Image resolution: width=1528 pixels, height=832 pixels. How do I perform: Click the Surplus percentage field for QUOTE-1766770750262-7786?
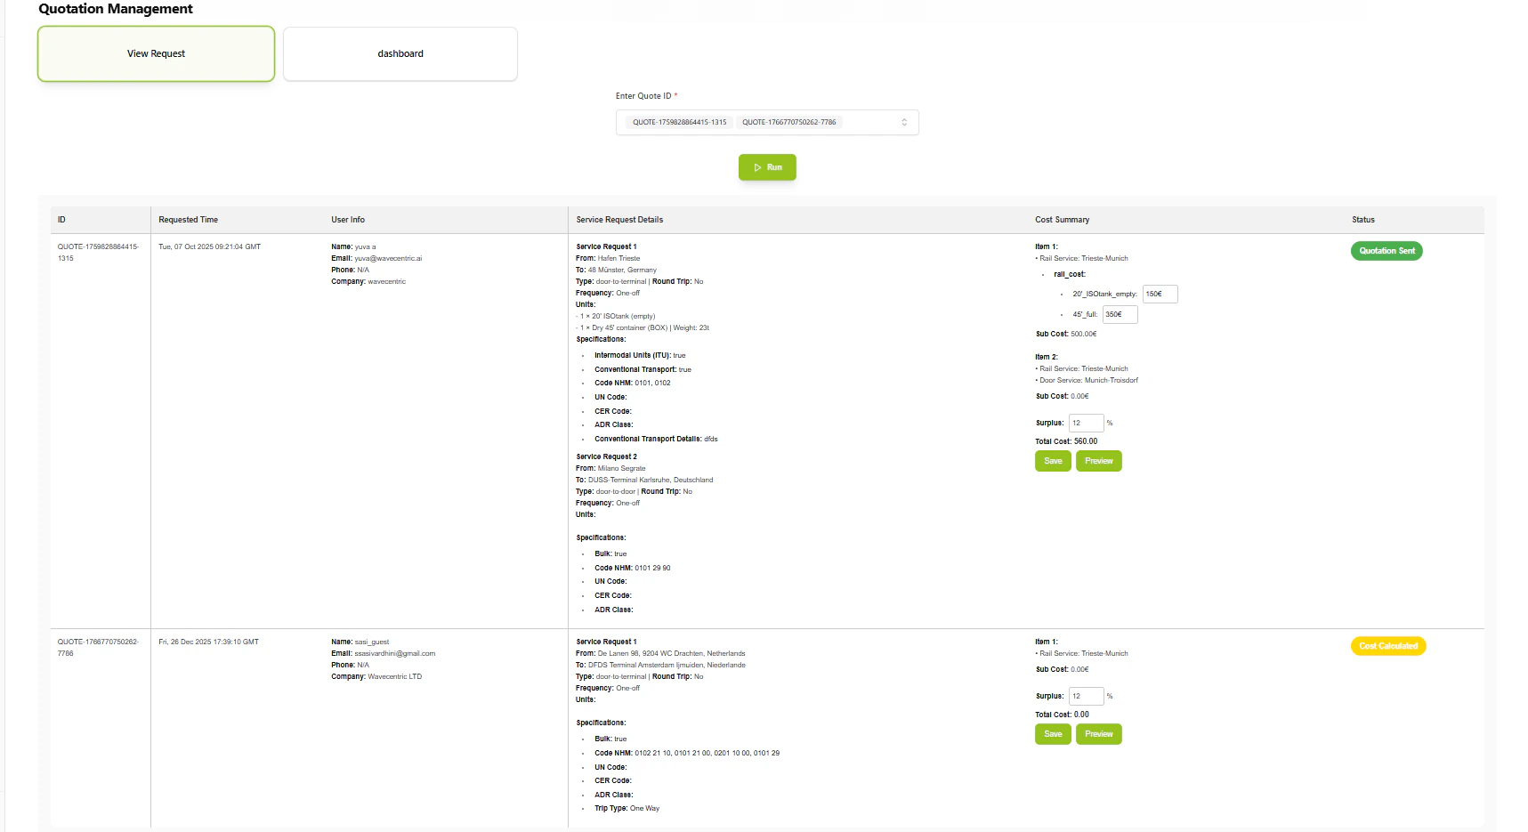pyautogui.click(x=1086, y=696)
